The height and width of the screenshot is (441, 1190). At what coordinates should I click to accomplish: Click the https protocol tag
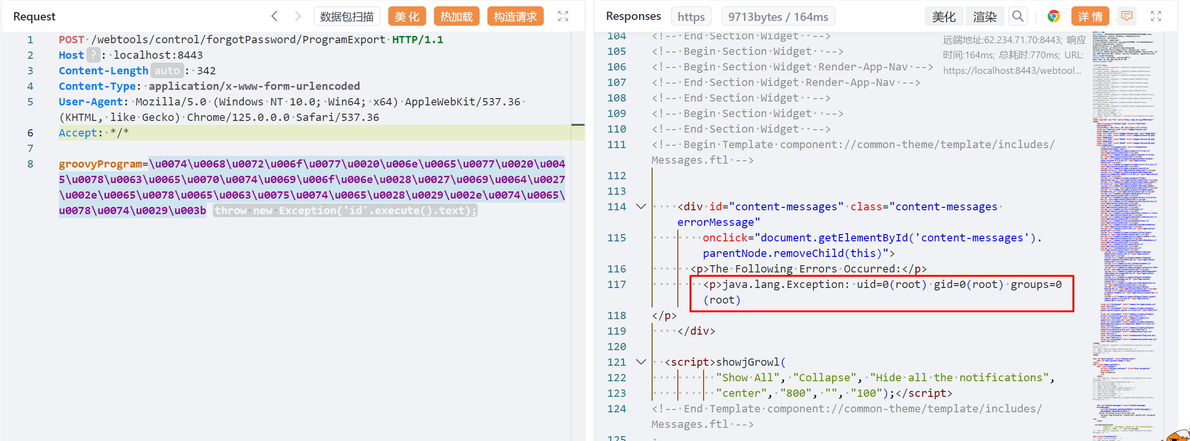point(691,17)
